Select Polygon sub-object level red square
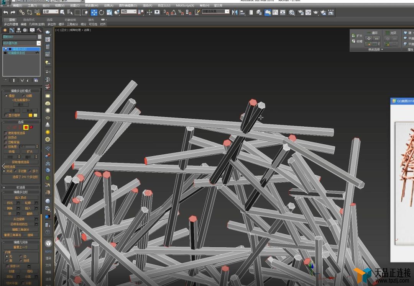Screen dimensions: 414x286 26,127
